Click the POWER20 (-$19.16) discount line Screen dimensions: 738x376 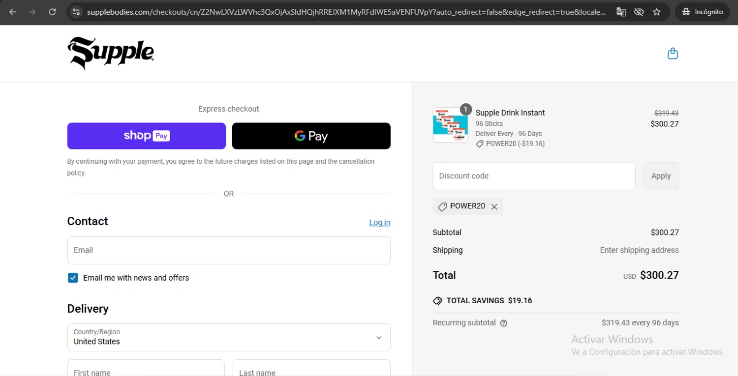(x=510, y=144)
